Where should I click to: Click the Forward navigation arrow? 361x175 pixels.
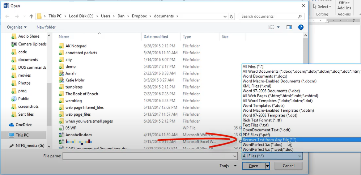tap(17, 16)
